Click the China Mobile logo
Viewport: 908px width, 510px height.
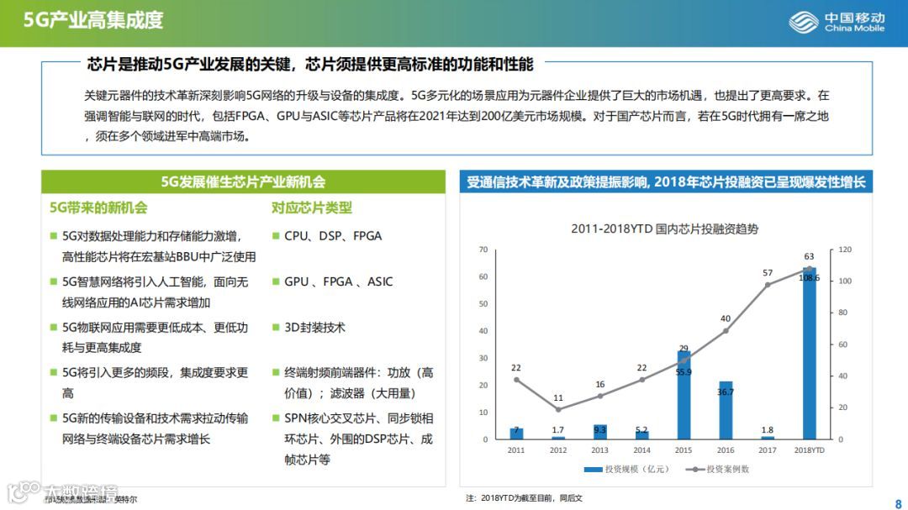(x=837, y=23)
